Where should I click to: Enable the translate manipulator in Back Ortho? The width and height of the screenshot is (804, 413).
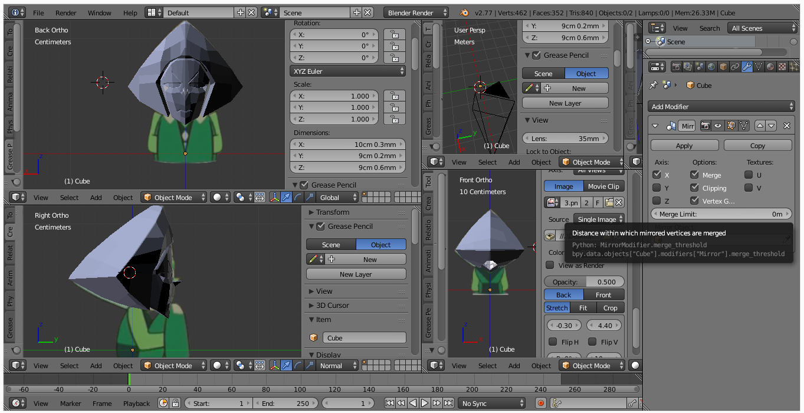click(x=287, y=197)
